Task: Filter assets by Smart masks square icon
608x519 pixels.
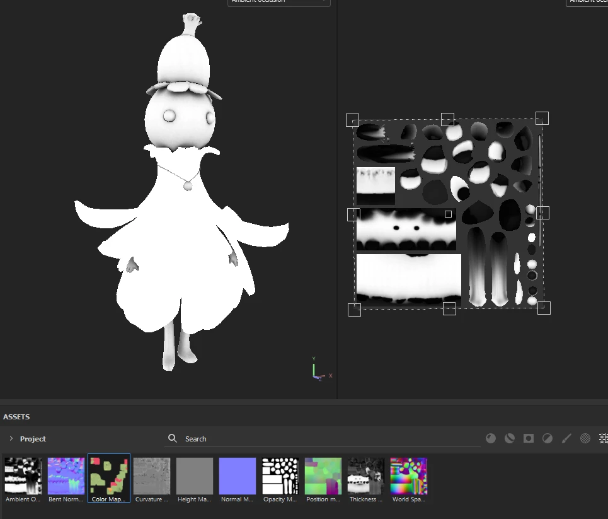Action: [528, 438]
